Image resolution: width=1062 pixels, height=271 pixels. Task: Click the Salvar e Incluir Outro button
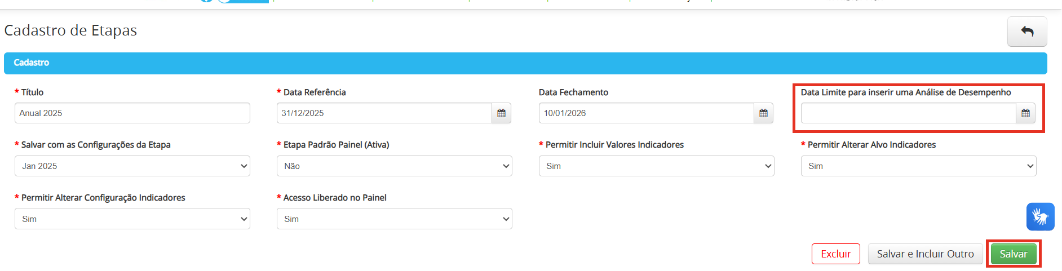click(925, 254)
